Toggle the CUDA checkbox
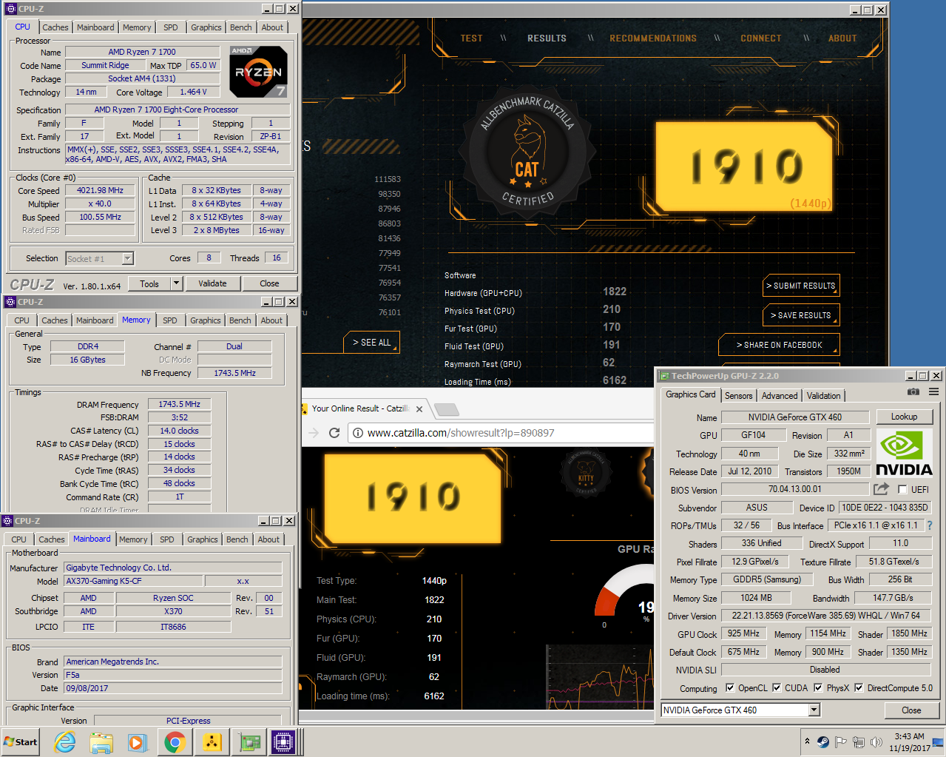Screen dimensions: 946x757 (777, 687)
